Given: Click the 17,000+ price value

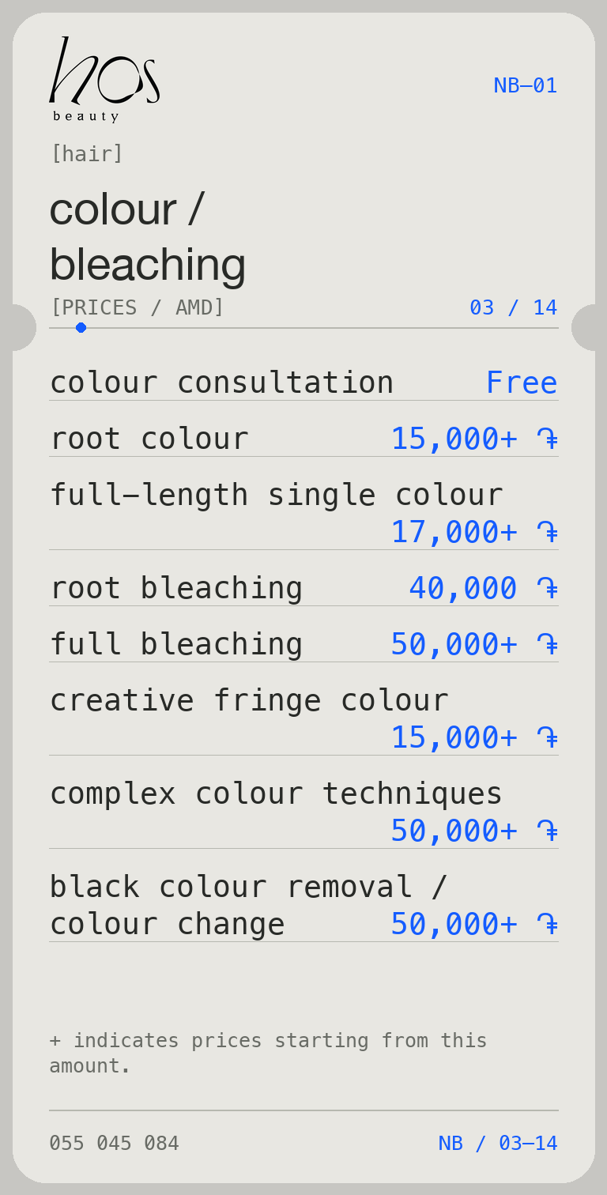Looking at the screenshot, I should click(475, 532).
